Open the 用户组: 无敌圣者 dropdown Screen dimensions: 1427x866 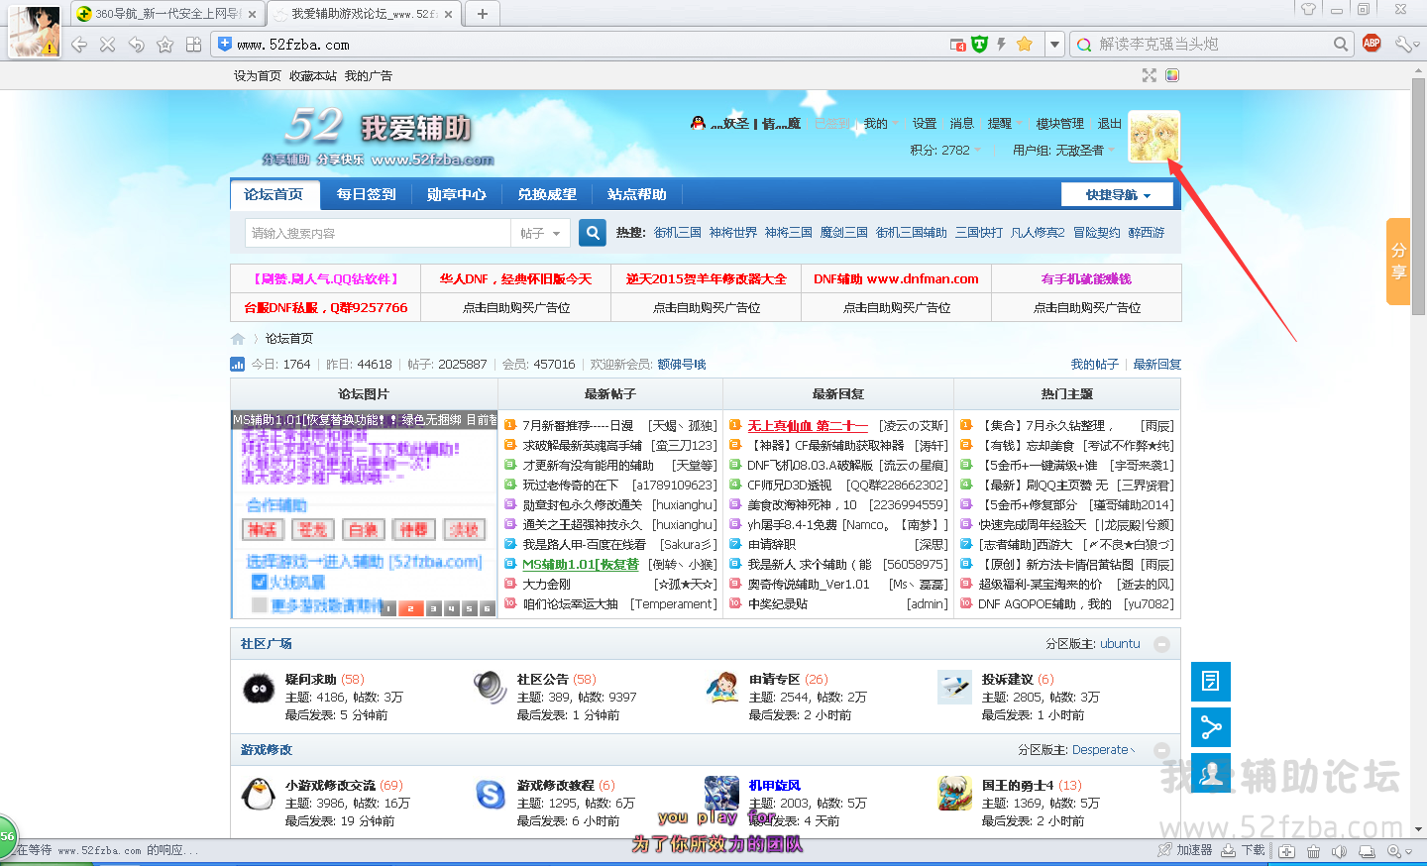tap(1063, 151)
